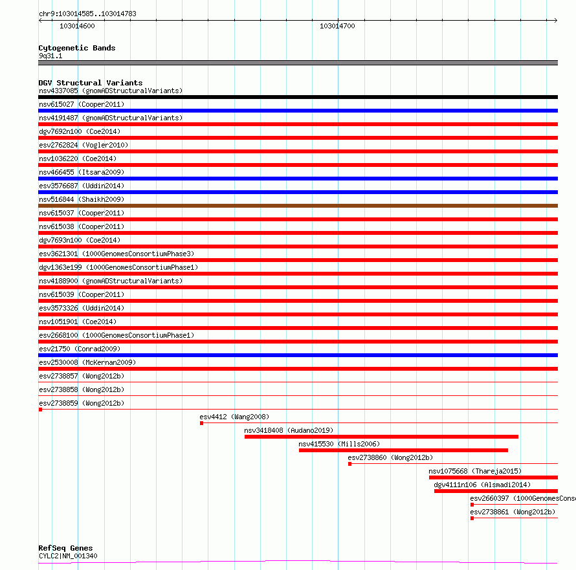Screen dimensions: 576x570
Task: Select nsv3418408 (Audano2019) label
Action: click(x=289, y=430)
